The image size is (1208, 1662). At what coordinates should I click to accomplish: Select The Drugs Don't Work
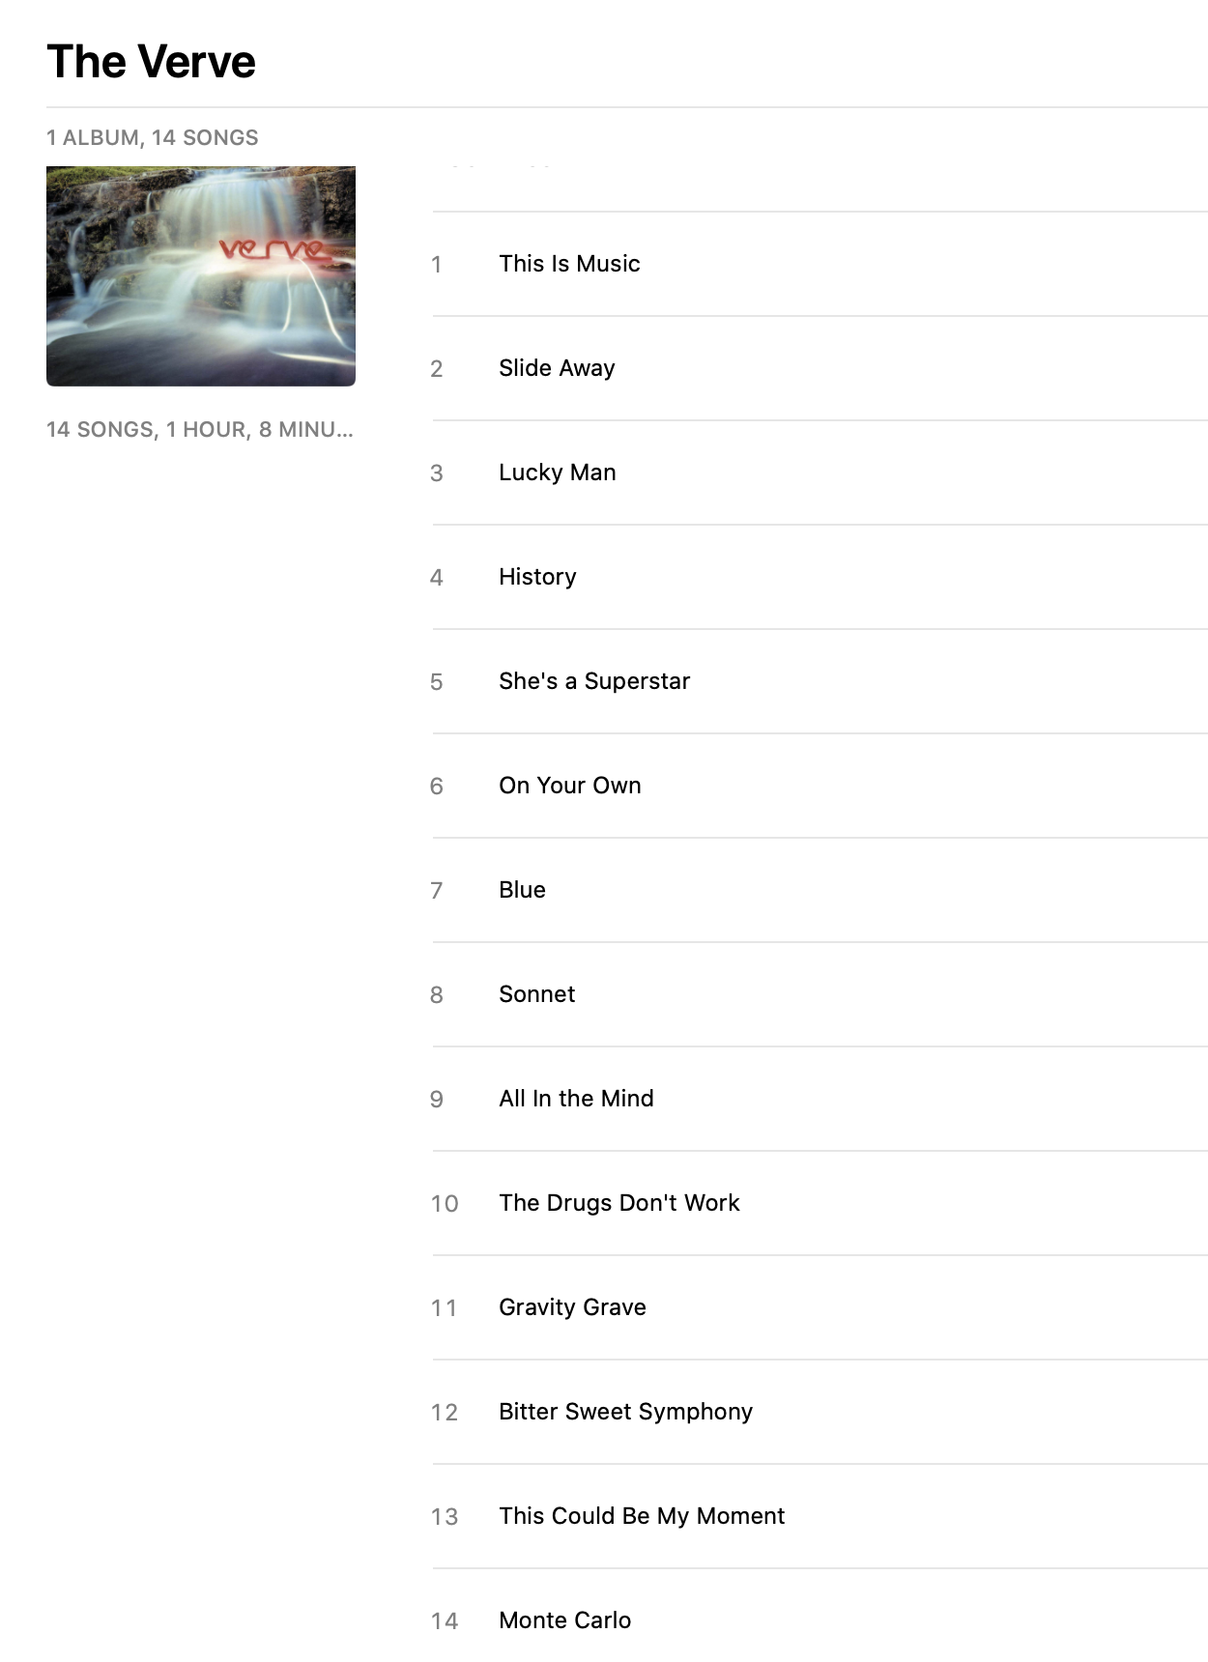[x=820, y=1203]
